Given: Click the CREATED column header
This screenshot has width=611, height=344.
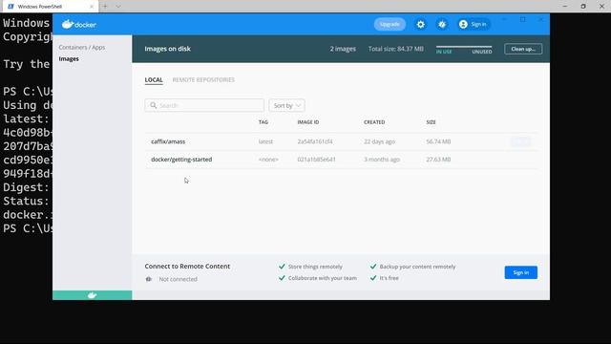Looking at the screenshot, I should tap(374, 122).
